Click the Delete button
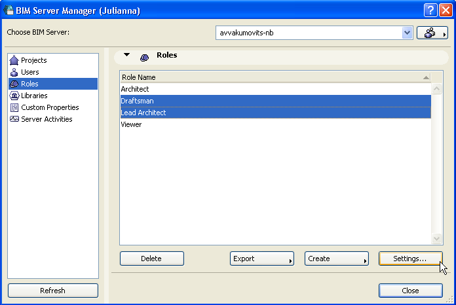 coord(152,259)
